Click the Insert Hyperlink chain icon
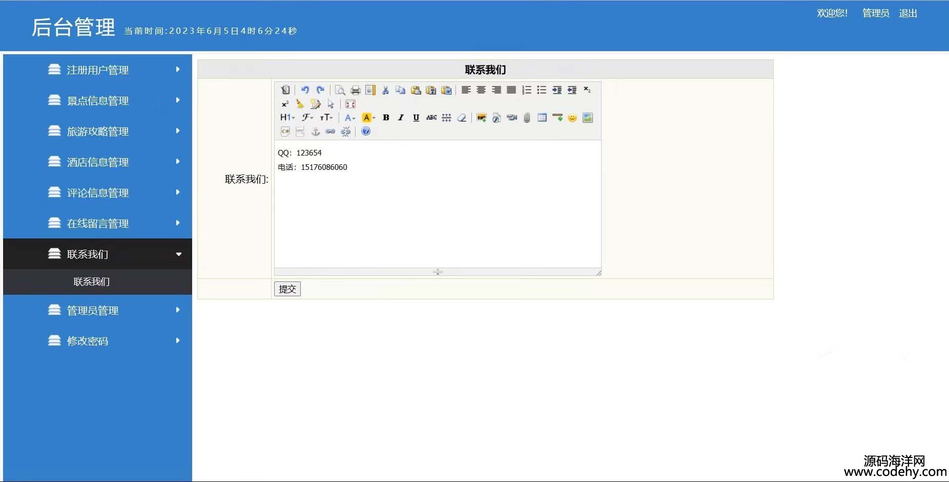This screenshot has height=482, width=949. coord(331,132)
